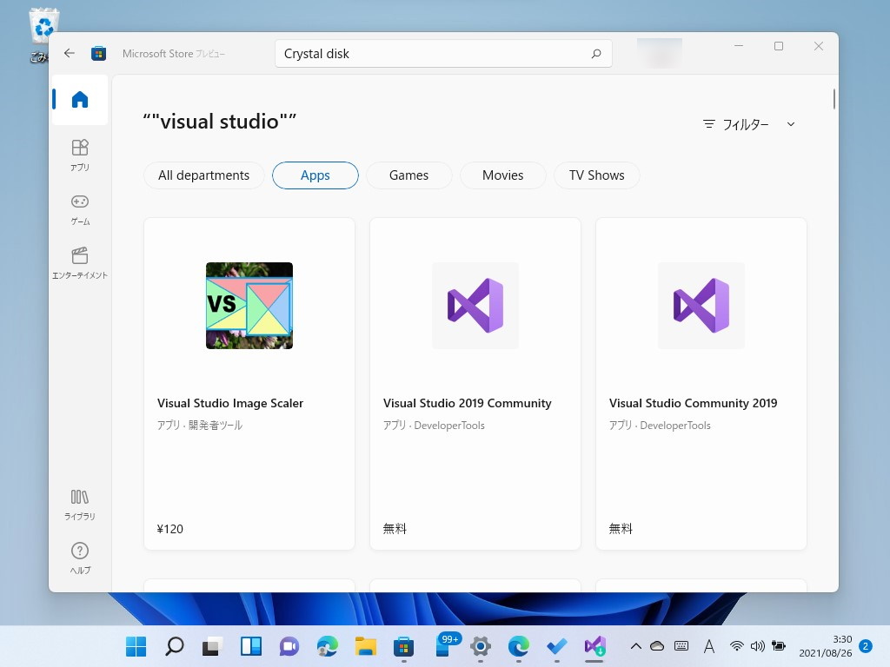Open the フィルター dropdown
This screenshot has height=667, width=890.
tap(748, 124)
